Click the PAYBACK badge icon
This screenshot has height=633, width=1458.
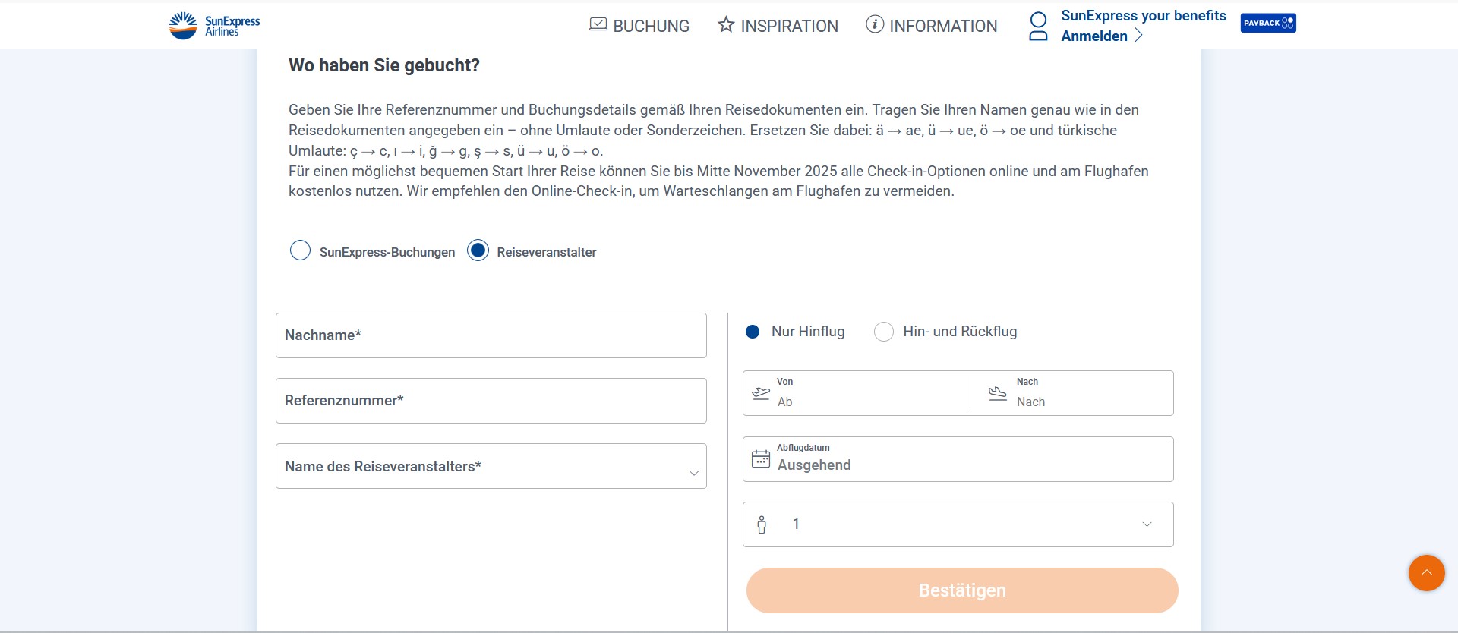point(1267,24)
